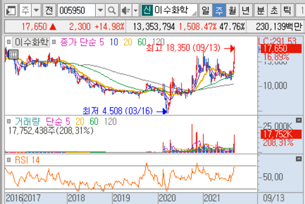Switch to daily chart with 일

206,10
